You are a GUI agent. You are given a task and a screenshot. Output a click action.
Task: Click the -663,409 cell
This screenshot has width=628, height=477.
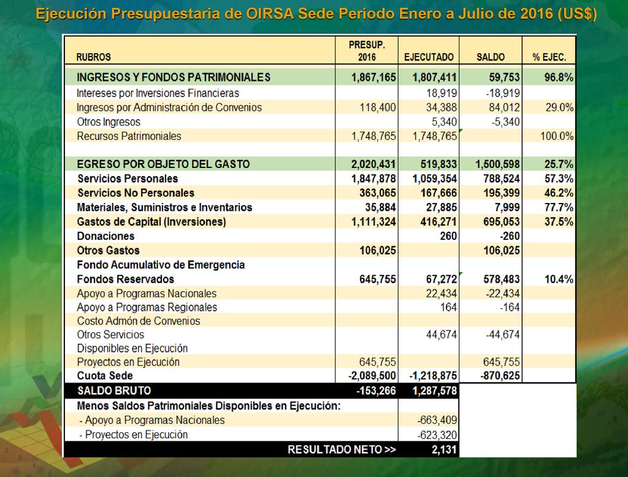pos(437,420)
